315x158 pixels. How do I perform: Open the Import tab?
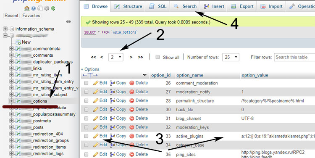click(271, 6)
